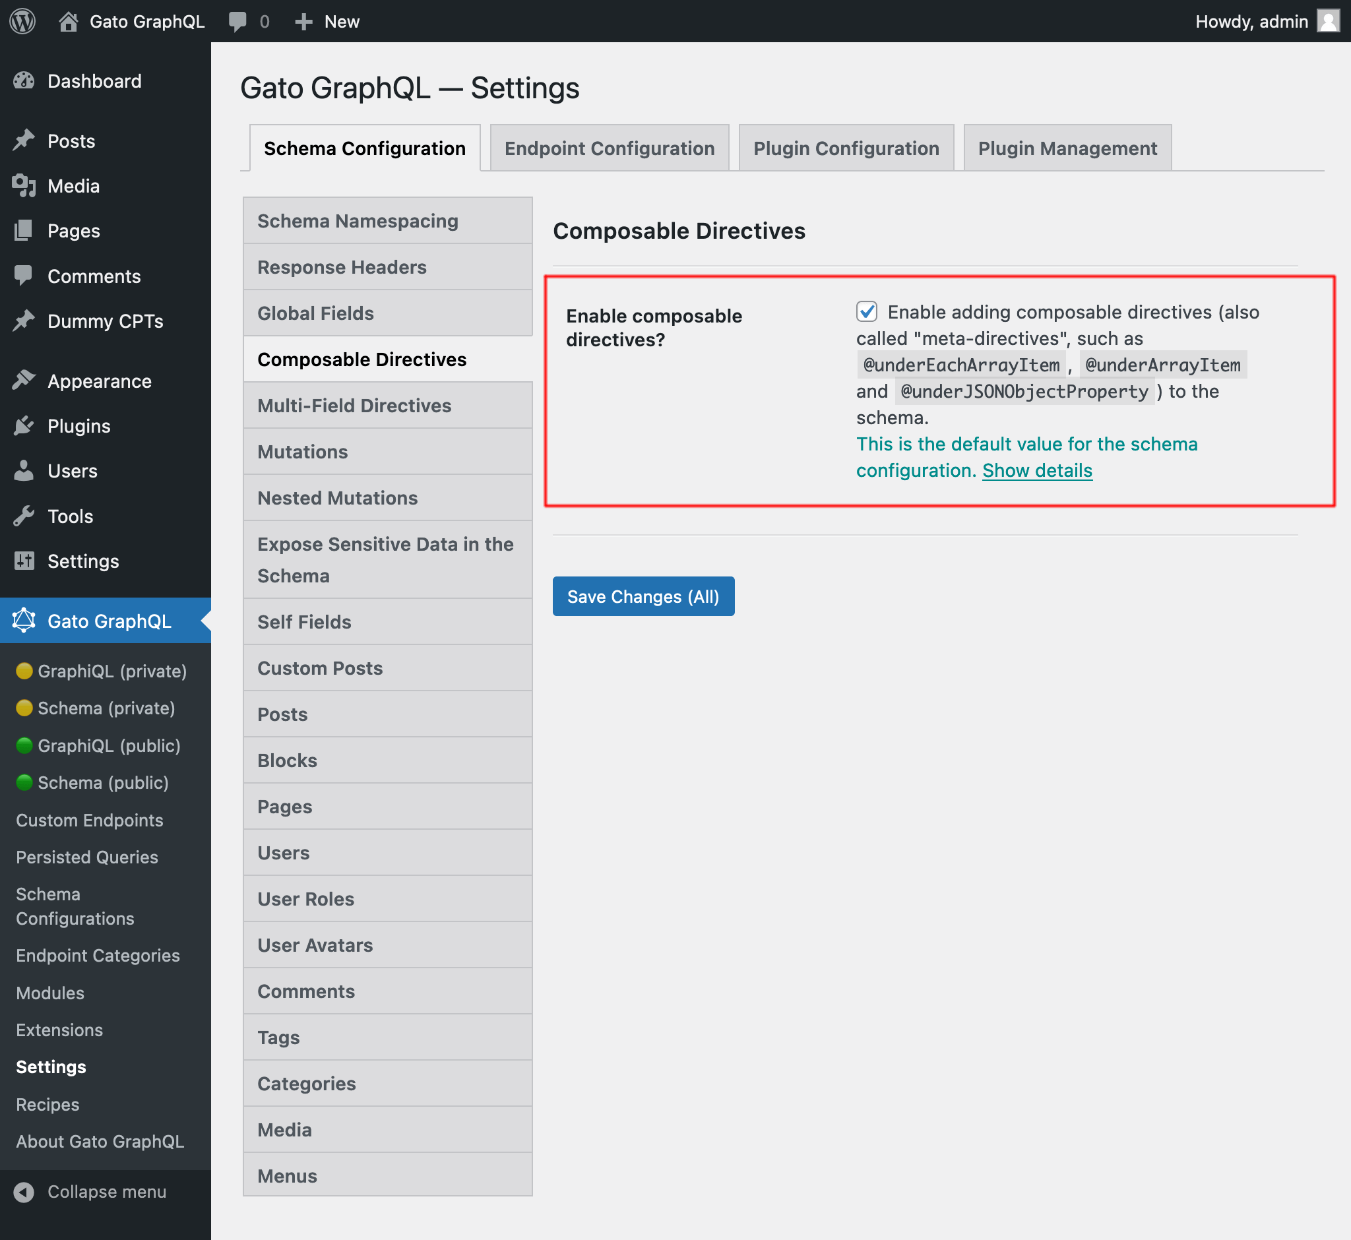Click Howdy, admin account menu
This screenshot has height=1240, width=1351.
click(x=1267, y=22)
